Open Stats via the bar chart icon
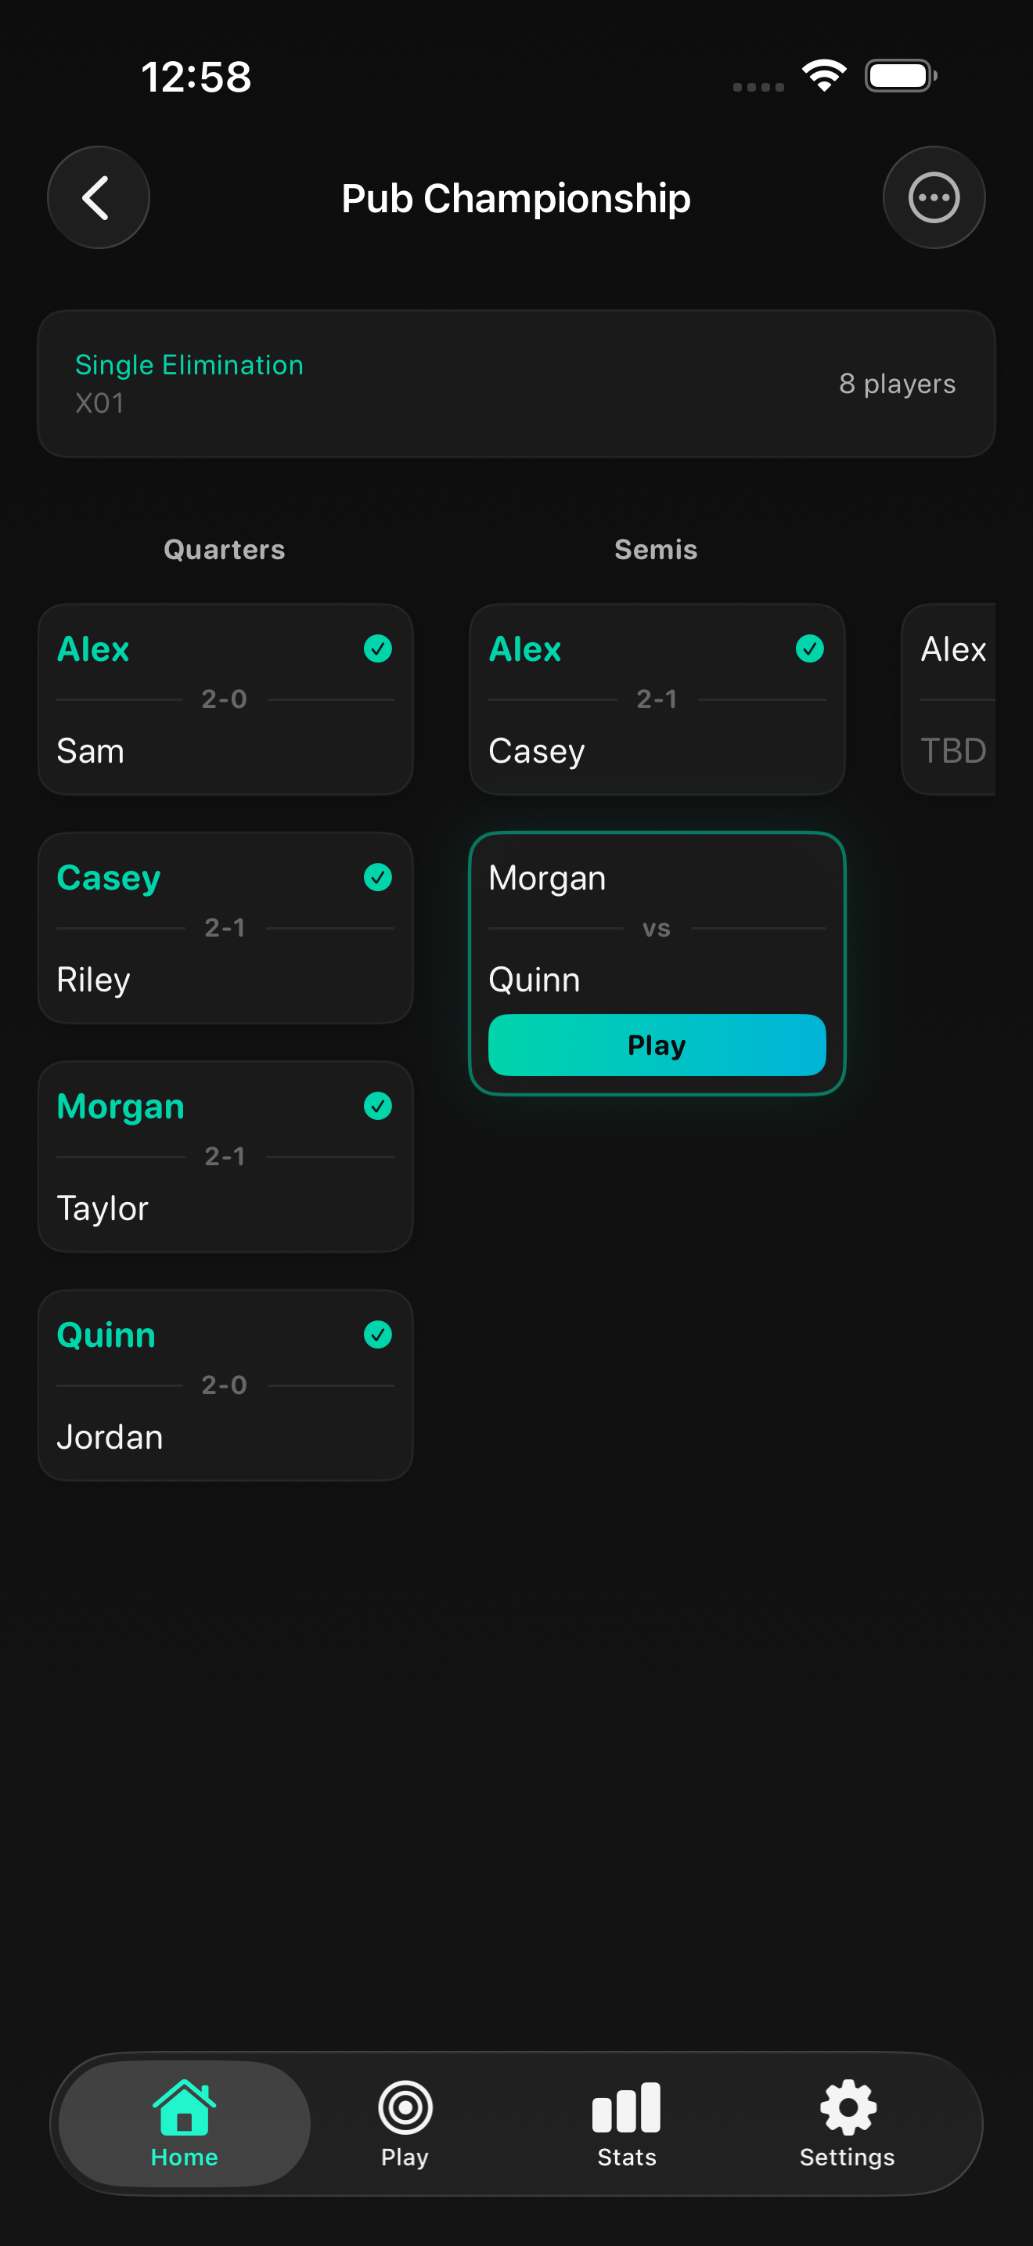 tap(627, 2110)
